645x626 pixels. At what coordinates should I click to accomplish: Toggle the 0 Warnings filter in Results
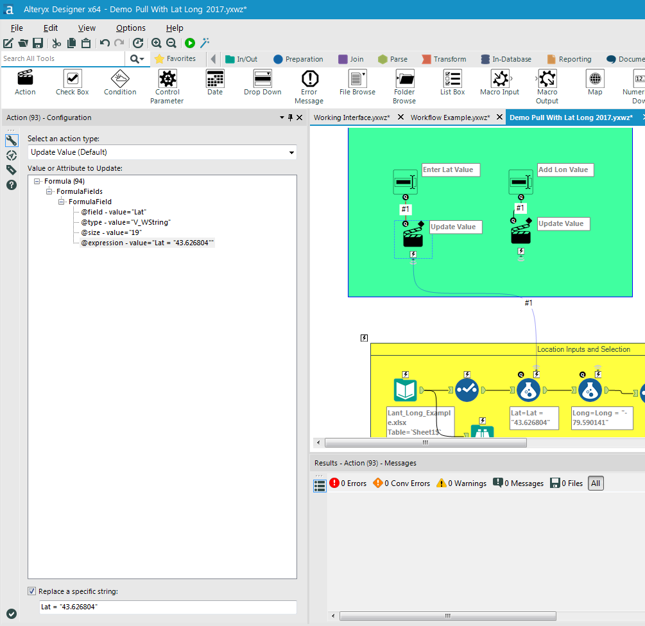(x=460, y=483)
